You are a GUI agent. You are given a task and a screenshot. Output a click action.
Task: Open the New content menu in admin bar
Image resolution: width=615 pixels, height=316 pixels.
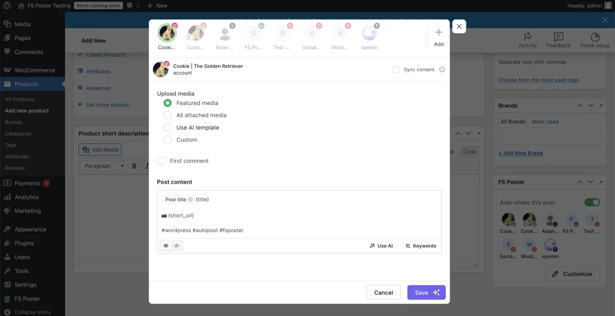[157, 6]
